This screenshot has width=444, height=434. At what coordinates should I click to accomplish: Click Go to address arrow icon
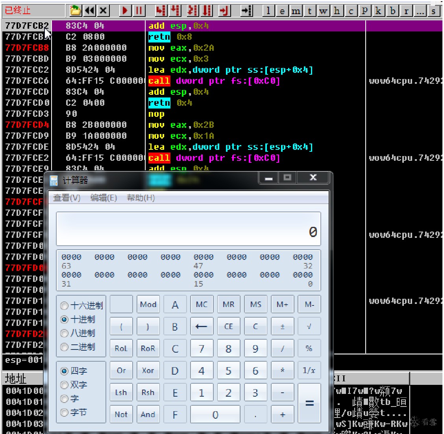point(246,11)
